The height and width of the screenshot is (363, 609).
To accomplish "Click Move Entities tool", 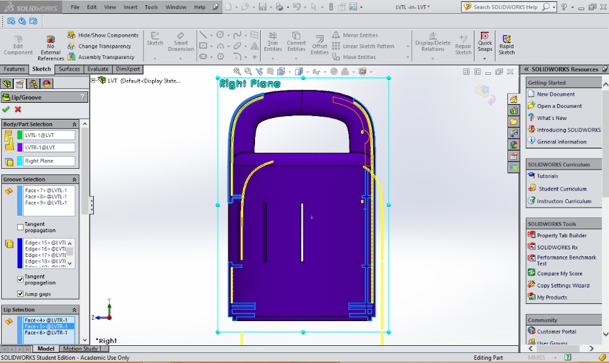I will [354, 56].
